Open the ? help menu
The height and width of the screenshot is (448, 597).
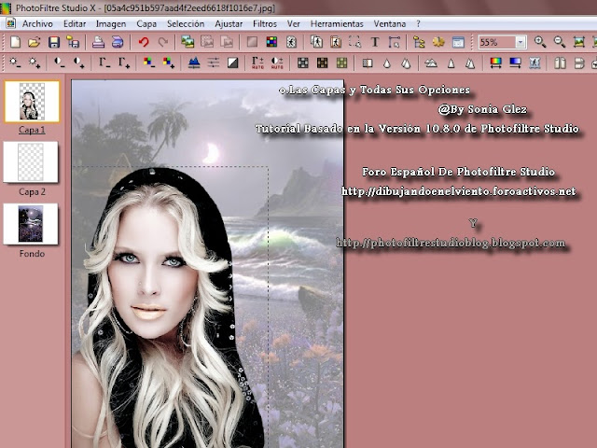(x=418, y=23)
